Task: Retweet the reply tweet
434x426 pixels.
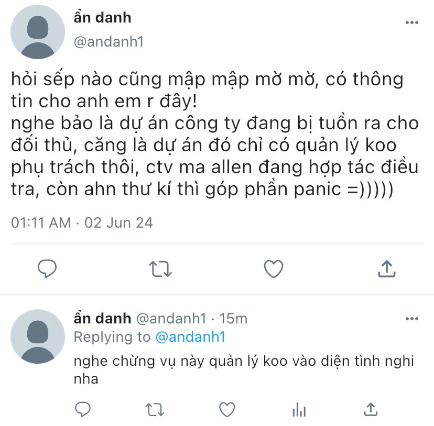Action: pos(155,410)
